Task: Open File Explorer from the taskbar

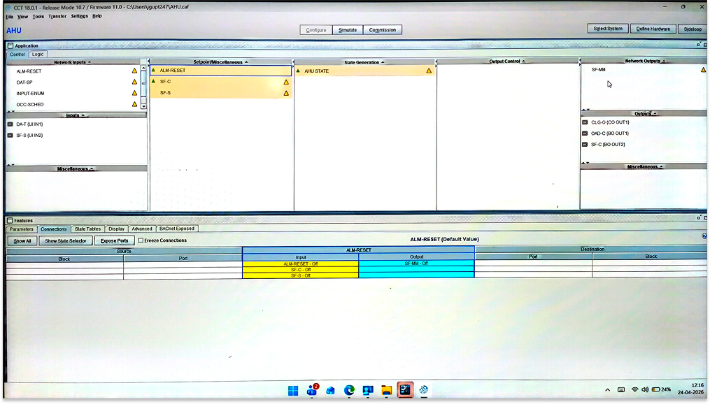Action: tap(386, 391)
